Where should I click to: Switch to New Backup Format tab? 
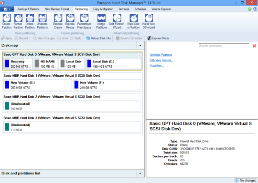click(x=57, y=9)
